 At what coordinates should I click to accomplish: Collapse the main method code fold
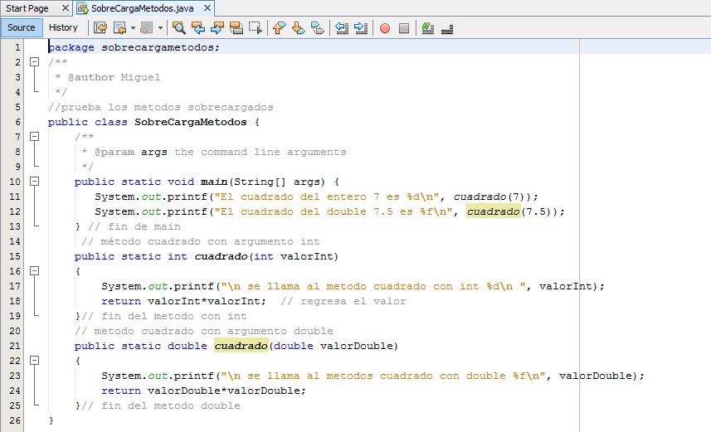34,182
